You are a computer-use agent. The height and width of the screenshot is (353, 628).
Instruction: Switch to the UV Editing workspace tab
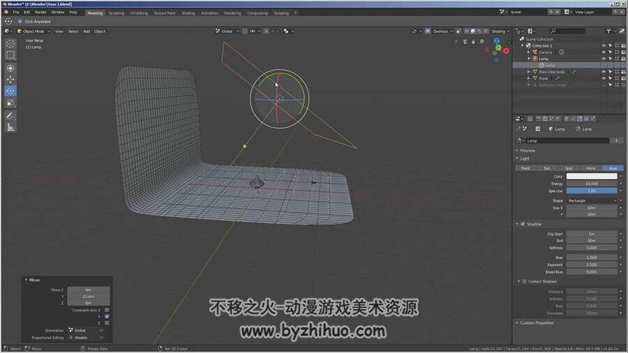click(139, 13)
